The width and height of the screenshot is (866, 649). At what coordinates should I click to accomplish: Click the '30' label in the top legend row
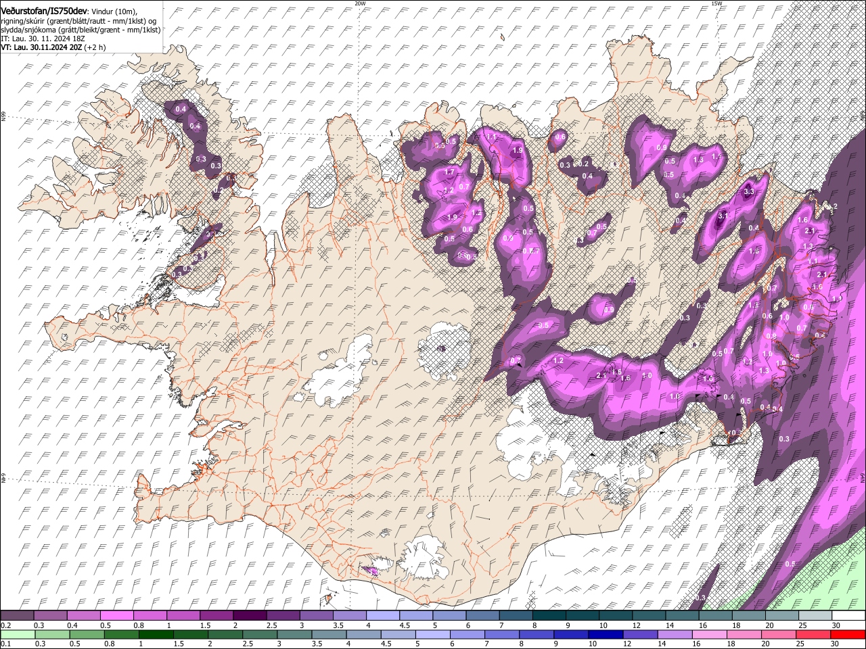836,625
